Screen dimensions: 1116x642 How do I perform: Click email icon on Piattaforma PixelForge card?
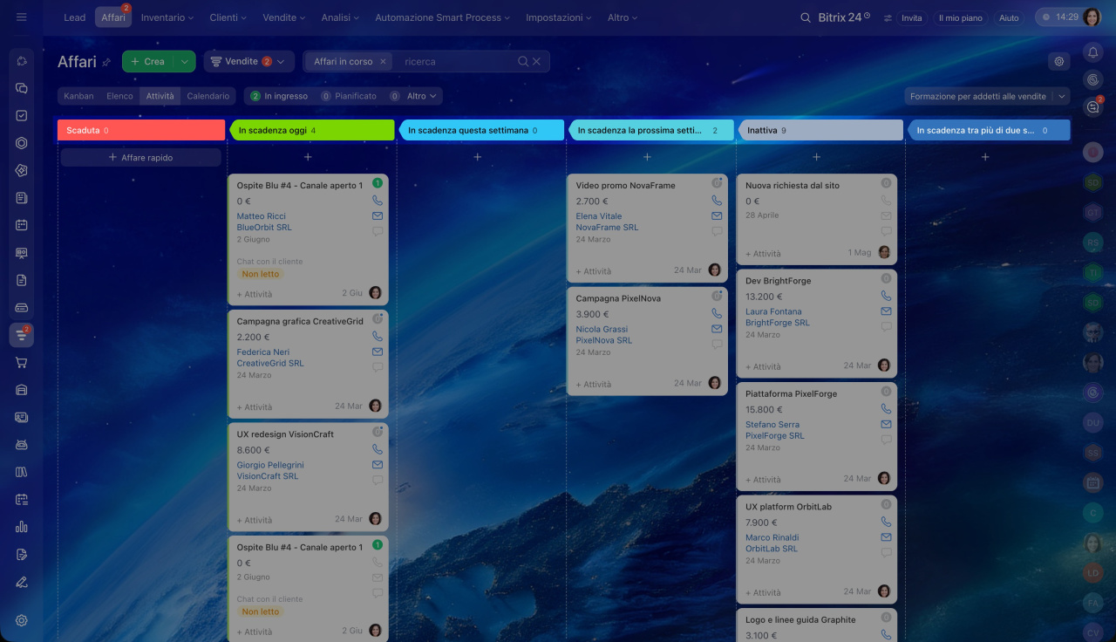pyautogui.click(x=886, y=424)
